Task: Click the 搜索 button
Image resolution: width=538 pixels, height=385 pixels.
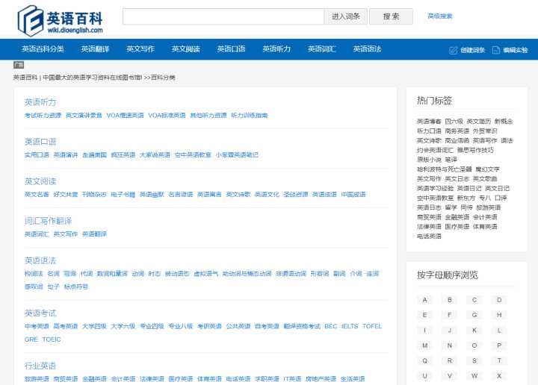Action: [391, 16]
